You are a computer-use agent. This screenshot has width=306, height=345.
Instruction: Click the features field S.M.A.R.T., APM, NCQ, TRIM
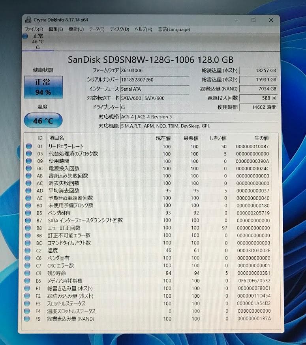(199, 126)
